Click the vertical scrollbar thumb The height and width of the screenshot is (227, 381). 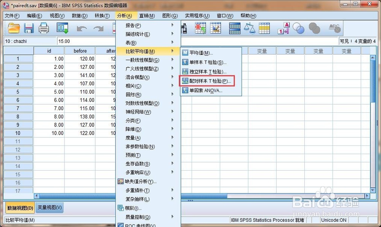pos(373,82)
